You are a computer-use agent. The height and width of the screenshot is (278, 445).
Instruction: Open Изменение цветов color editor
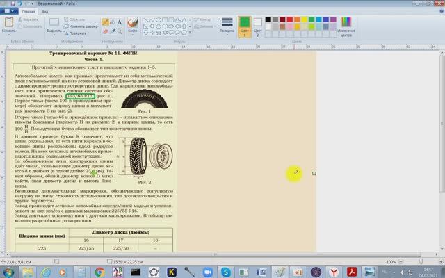coord(346,26)
